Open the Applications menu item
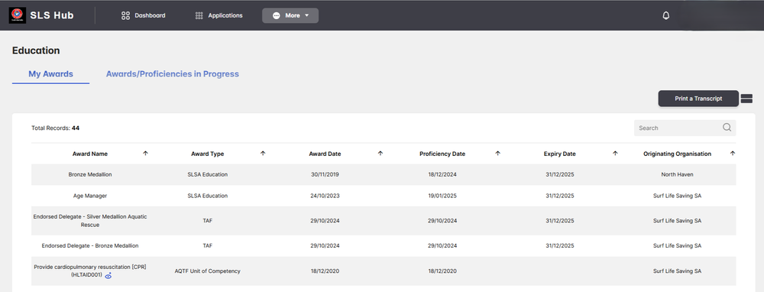The height and width of the screenshot is (292, 764). 219,15
